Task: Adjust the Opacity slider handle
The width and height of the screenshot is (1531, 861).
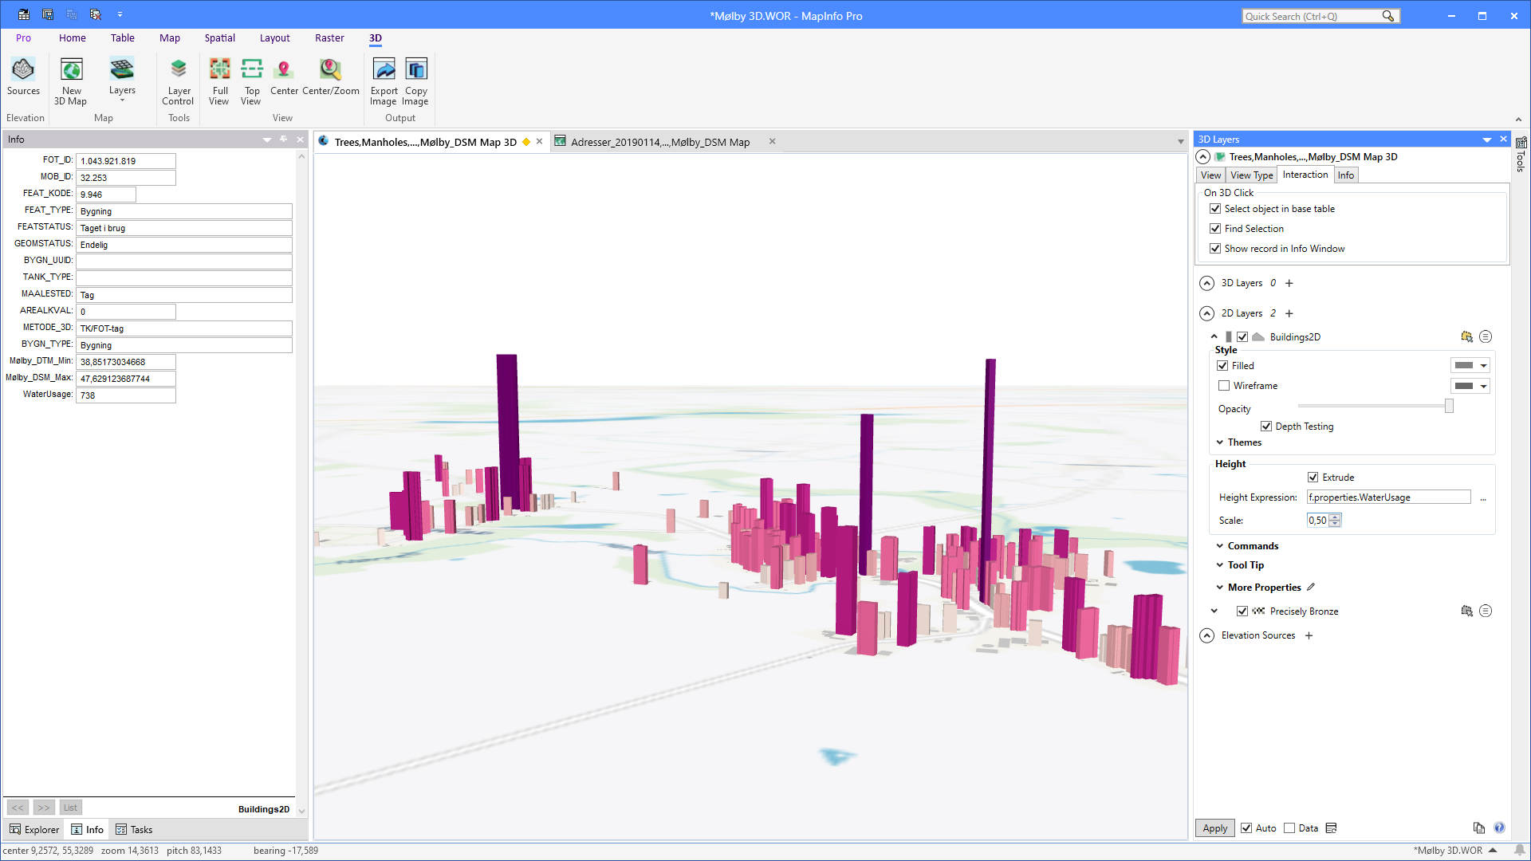Action: [1449, 407]
